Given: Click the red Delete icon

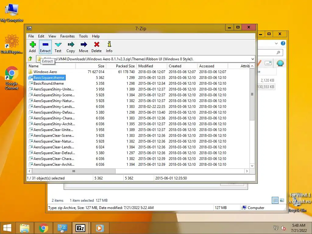Looking at the screenshot, I should (97, 44).
